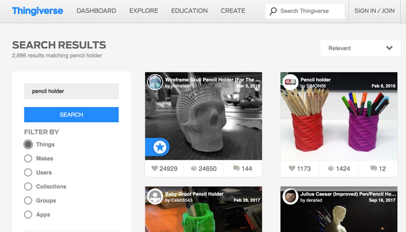The width and height of the screenshot is (406, 232).
Task: Open the Relevant sort dropdown
Action: click(x=360, y=48)
